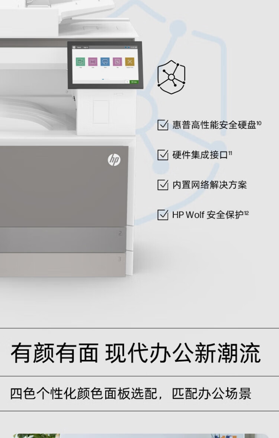
Task: Tap the HP home icon on printer screen
Action: 74,47
